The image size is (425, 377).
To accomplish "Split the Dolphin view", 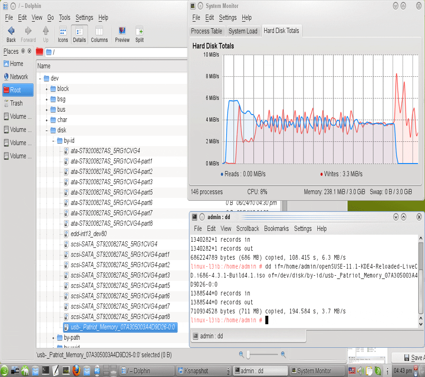I will coord(140,34).
